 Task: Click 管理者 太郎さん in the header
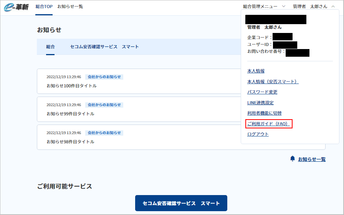pyautogui.click(x=310, y=7)
